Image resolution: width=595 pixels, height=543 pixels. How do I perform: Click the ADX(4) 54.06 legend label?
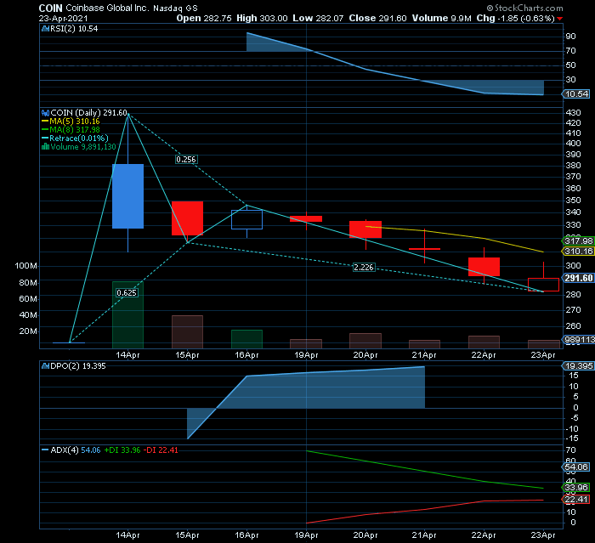click(71, 450)
